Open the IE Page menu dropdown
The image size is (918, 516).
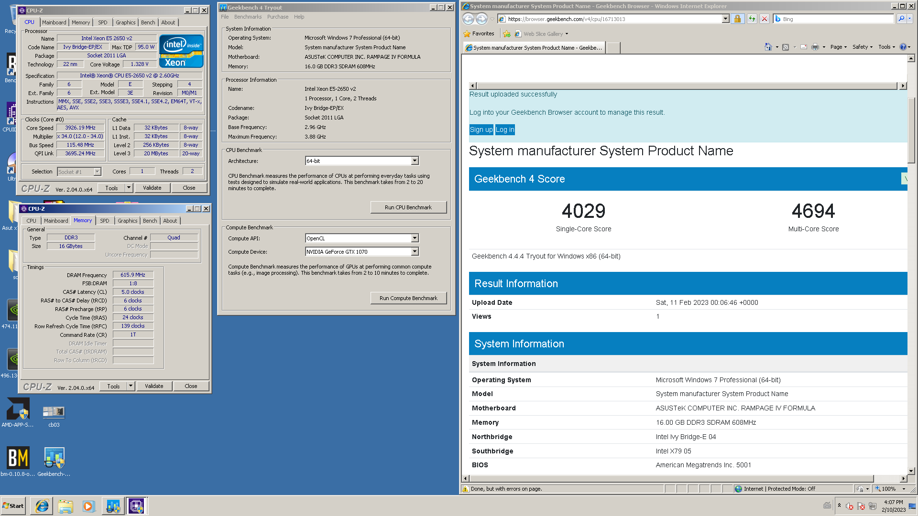tap(838, 47)
